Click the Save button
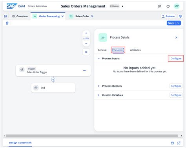This screenshot has width=186, height=148. (171, 23)
